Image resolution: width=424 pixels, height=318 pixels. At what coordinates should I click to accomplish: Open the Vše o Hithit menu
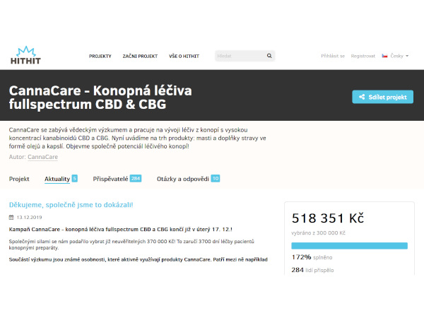point(183,56)
